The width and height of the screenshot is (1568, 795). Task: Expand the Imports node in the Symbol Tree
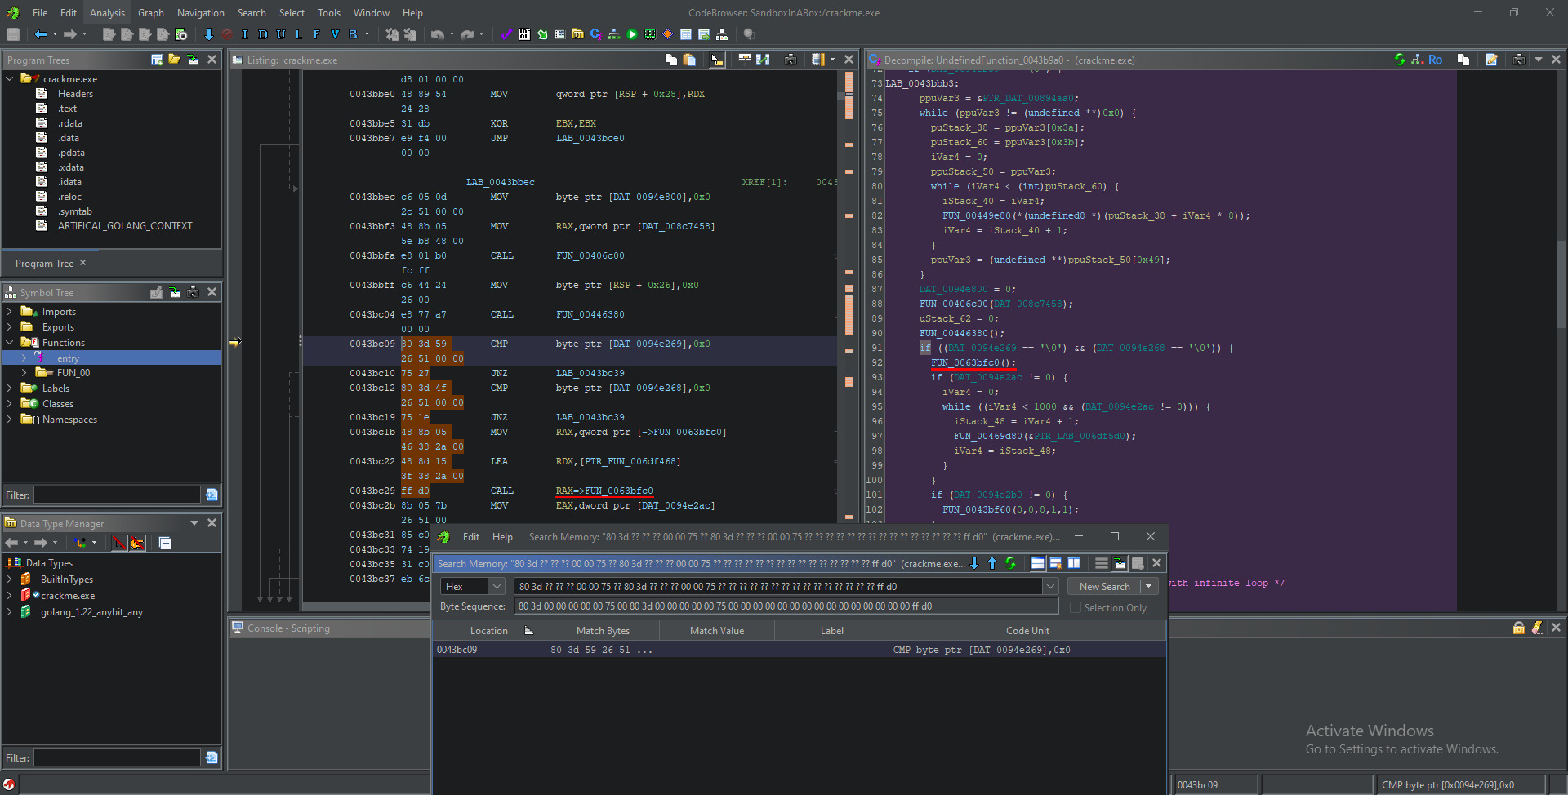(9, 311)
